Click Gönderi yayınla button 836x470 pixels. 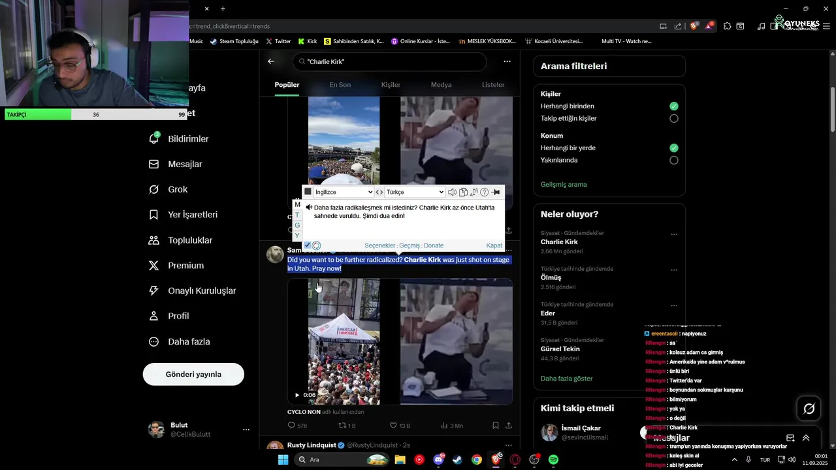pyautogui.click(x=193, y=374)
